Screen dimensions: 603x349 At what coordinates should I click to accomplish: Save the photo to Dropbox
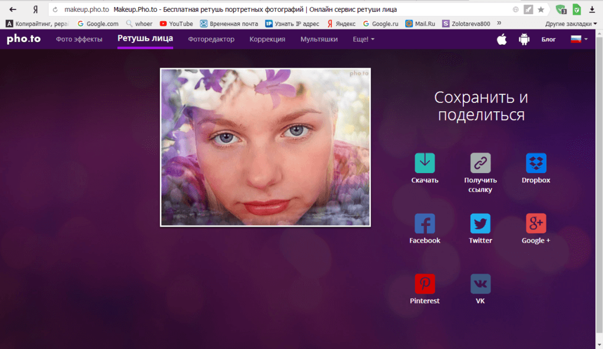coord(536,163)
